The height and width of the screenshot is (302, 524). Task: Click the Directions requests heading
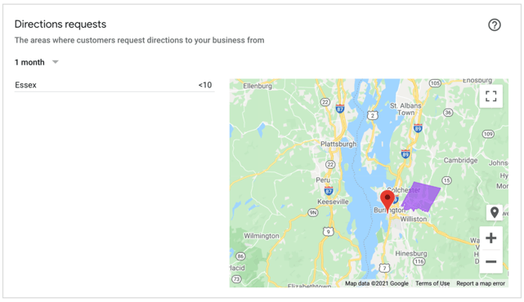[x=60, y=24]
